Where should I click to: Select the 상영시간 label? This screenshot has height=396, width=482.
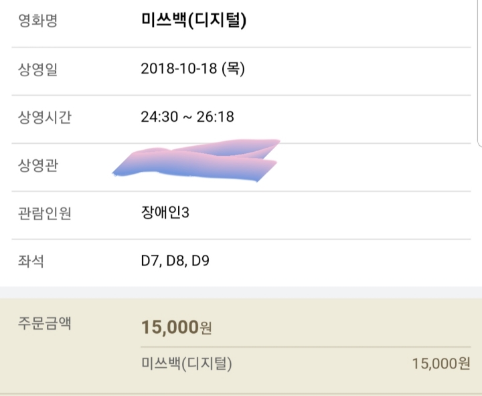point(45,117)
